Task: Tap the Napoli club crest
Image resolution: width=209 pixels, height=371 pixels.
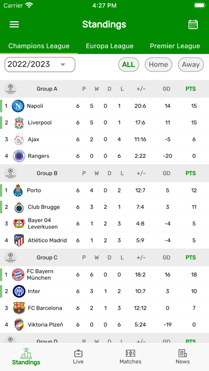Action: tap(18, 106)
